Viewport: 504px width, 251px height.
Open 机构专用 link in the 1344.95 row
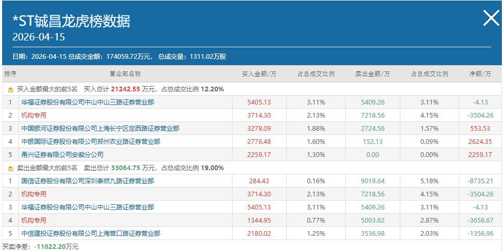(x=34, y=221)
